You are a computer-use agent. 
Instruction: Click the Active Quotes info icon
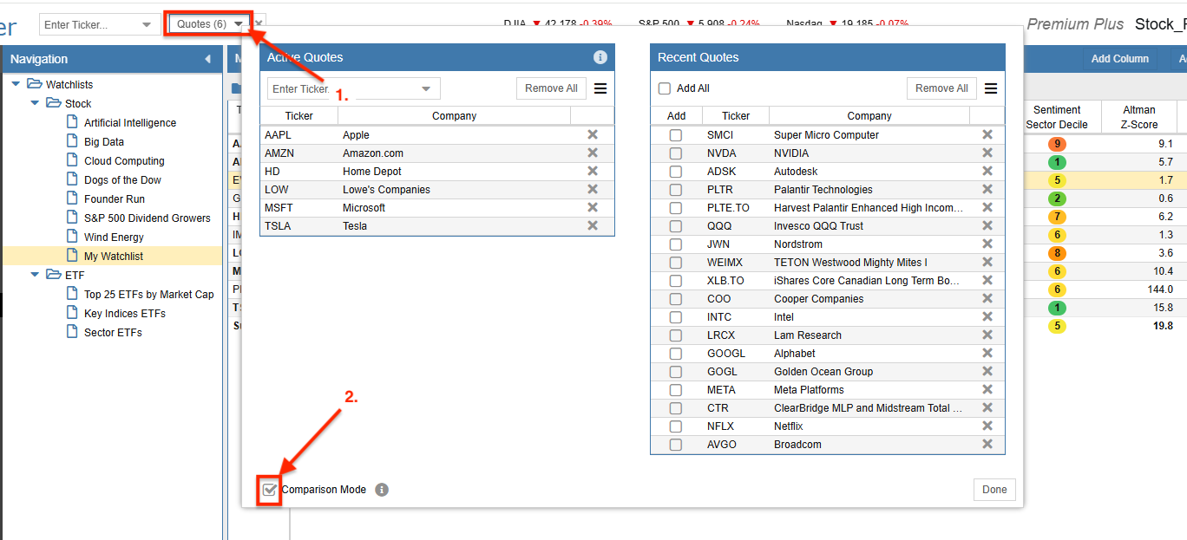pyautogui.click(x=600, y=57)
